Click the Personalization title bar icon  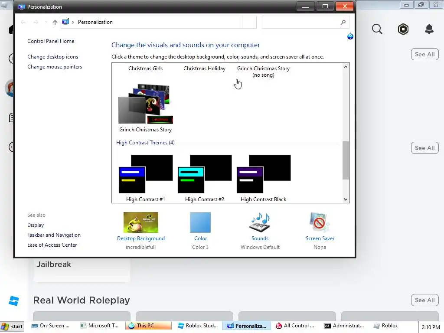[x=22, y=7]
